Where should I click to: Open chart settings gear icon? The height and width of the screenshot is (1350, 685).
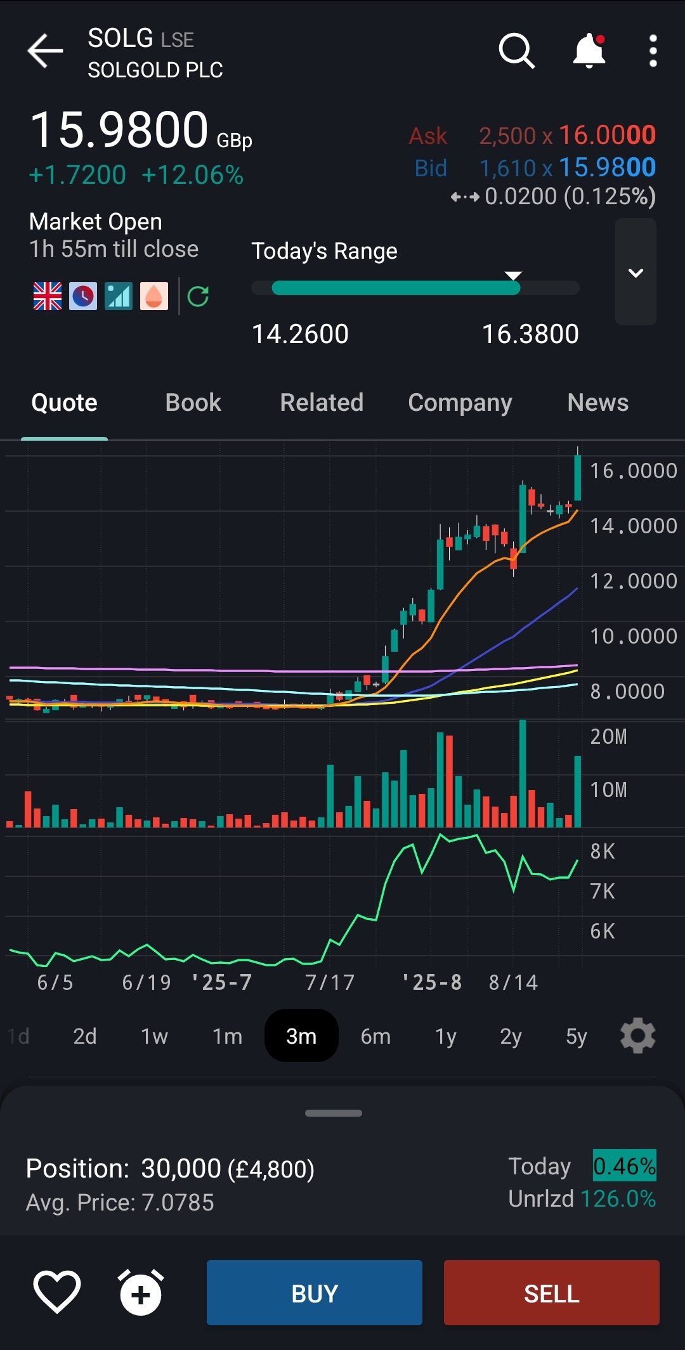[637, 1035]
